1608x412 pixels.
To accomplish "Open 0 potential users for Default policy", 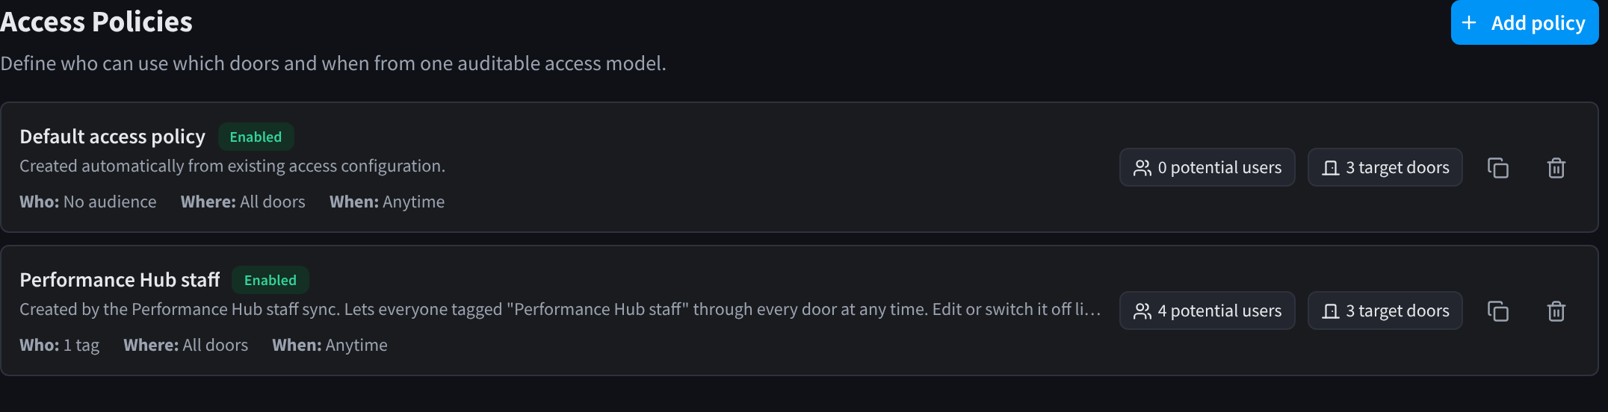I will pyautogui.click(x=1207, y=168).
